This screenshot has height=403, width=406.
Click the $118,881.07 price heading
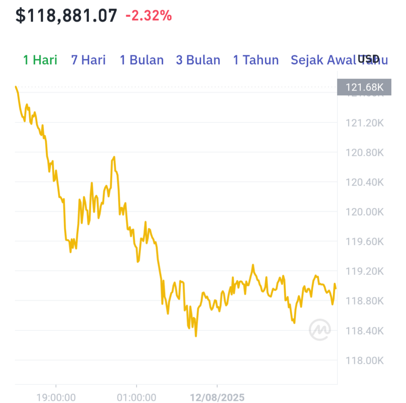click(x=66, y=15)
